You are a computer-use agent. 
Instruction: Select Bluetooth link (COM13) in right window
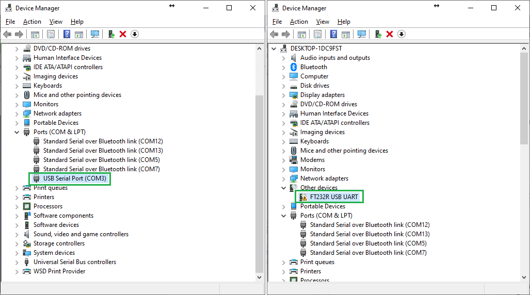pos(370,234)
